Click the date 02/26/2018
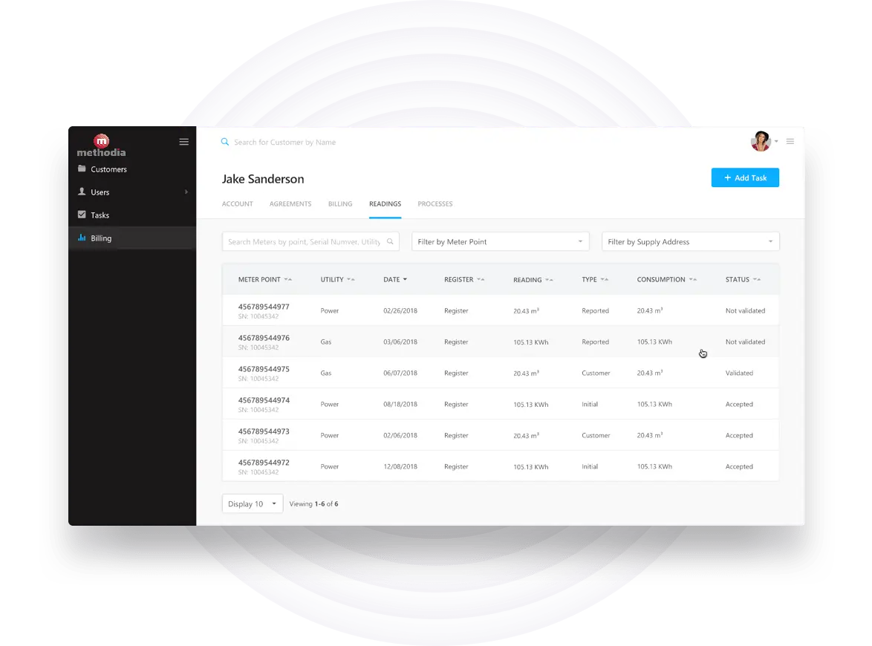 [x=400, y=311]
